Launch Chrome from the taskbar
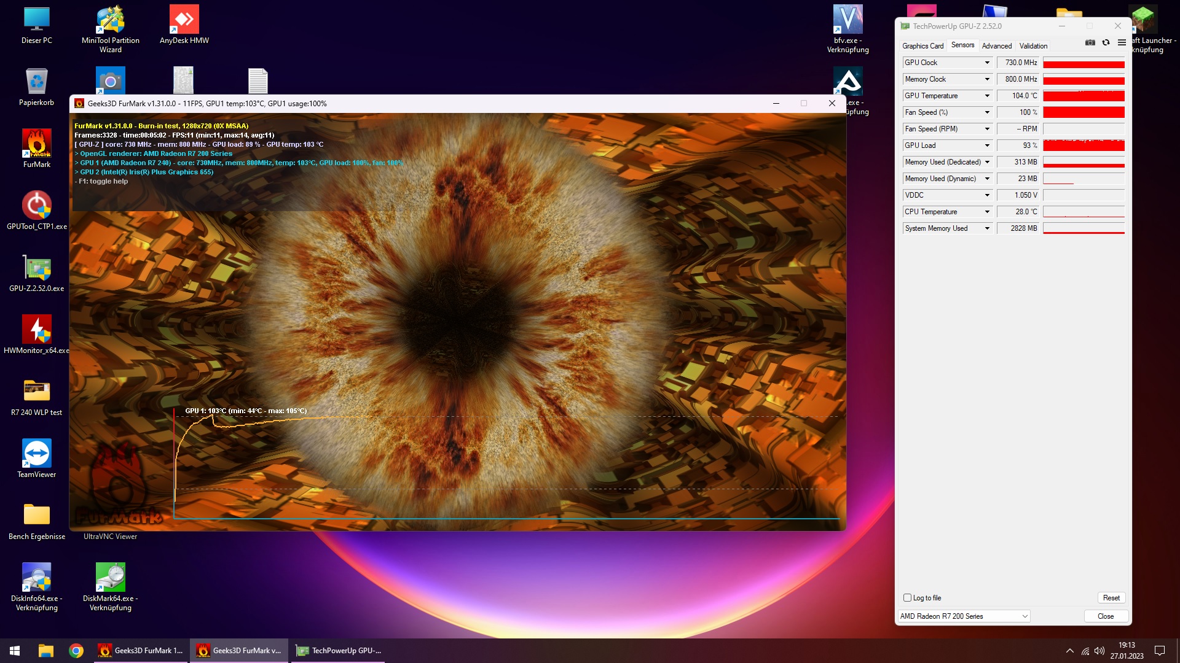The width and height of the screenshot is (1180, 663). (x=76, y=651)
